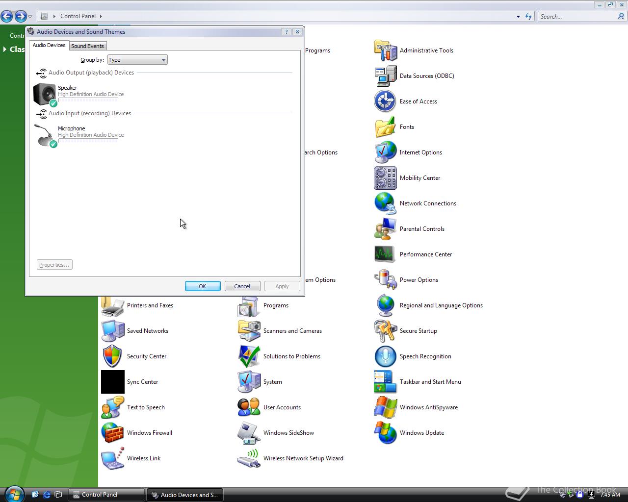Click the Control Panel search box
This screenshot has width=628, height=502.
pyautogui.click(x=577, y=16)
